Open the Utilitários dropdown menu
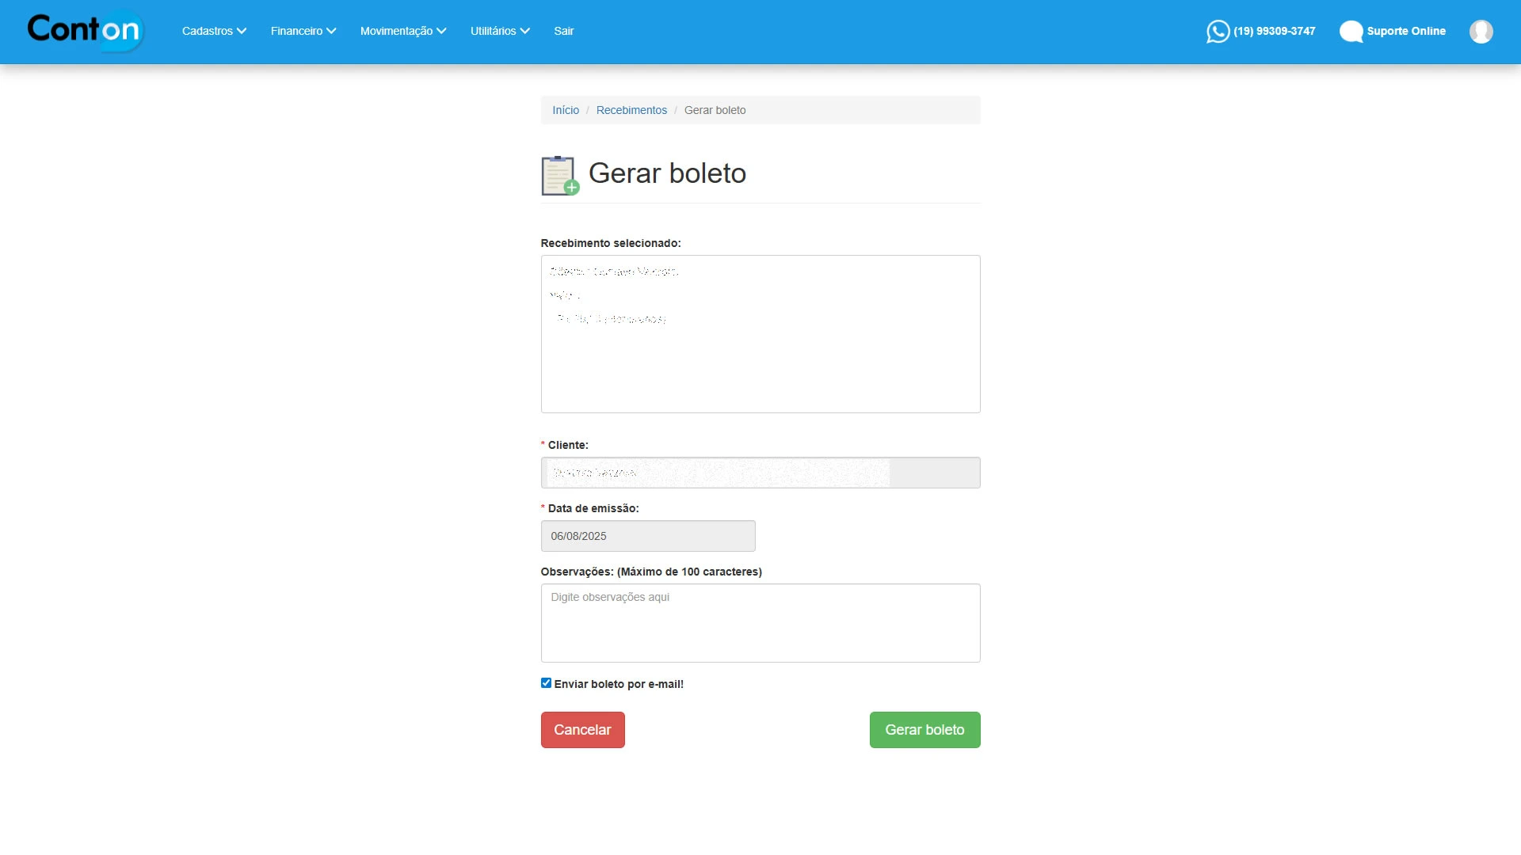This screenshot has height=855, width=1521. (x=500, y=31)
